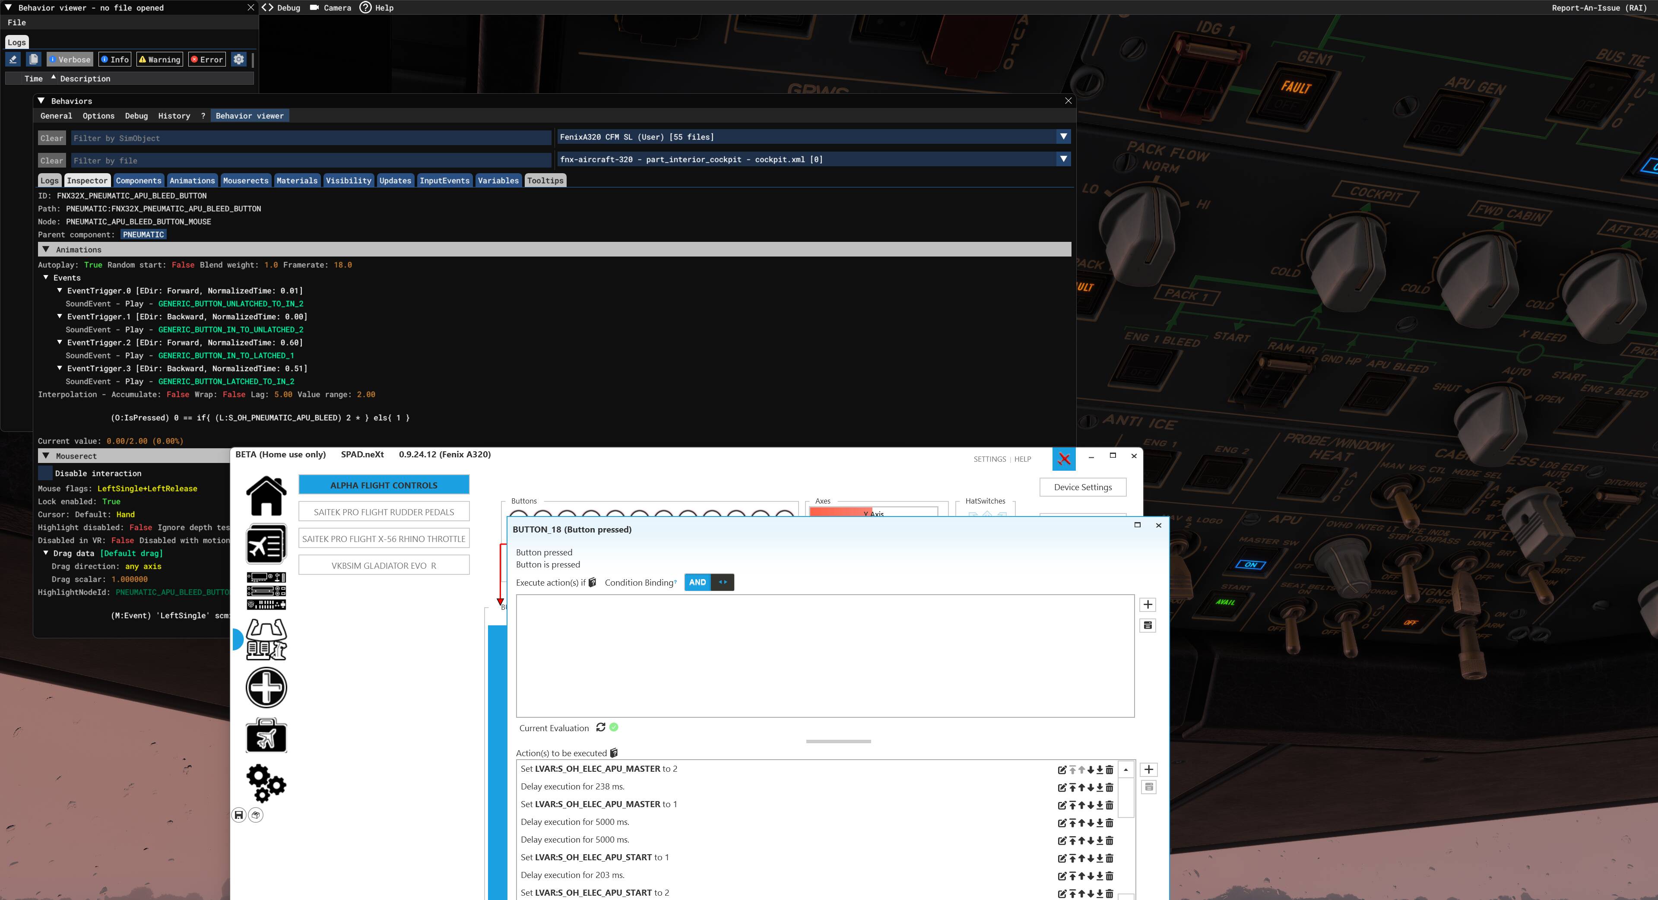
Task: Select SAITEK PRO FLIGHT RUDDER PEDALS device
Action: [x=384, y=512]
